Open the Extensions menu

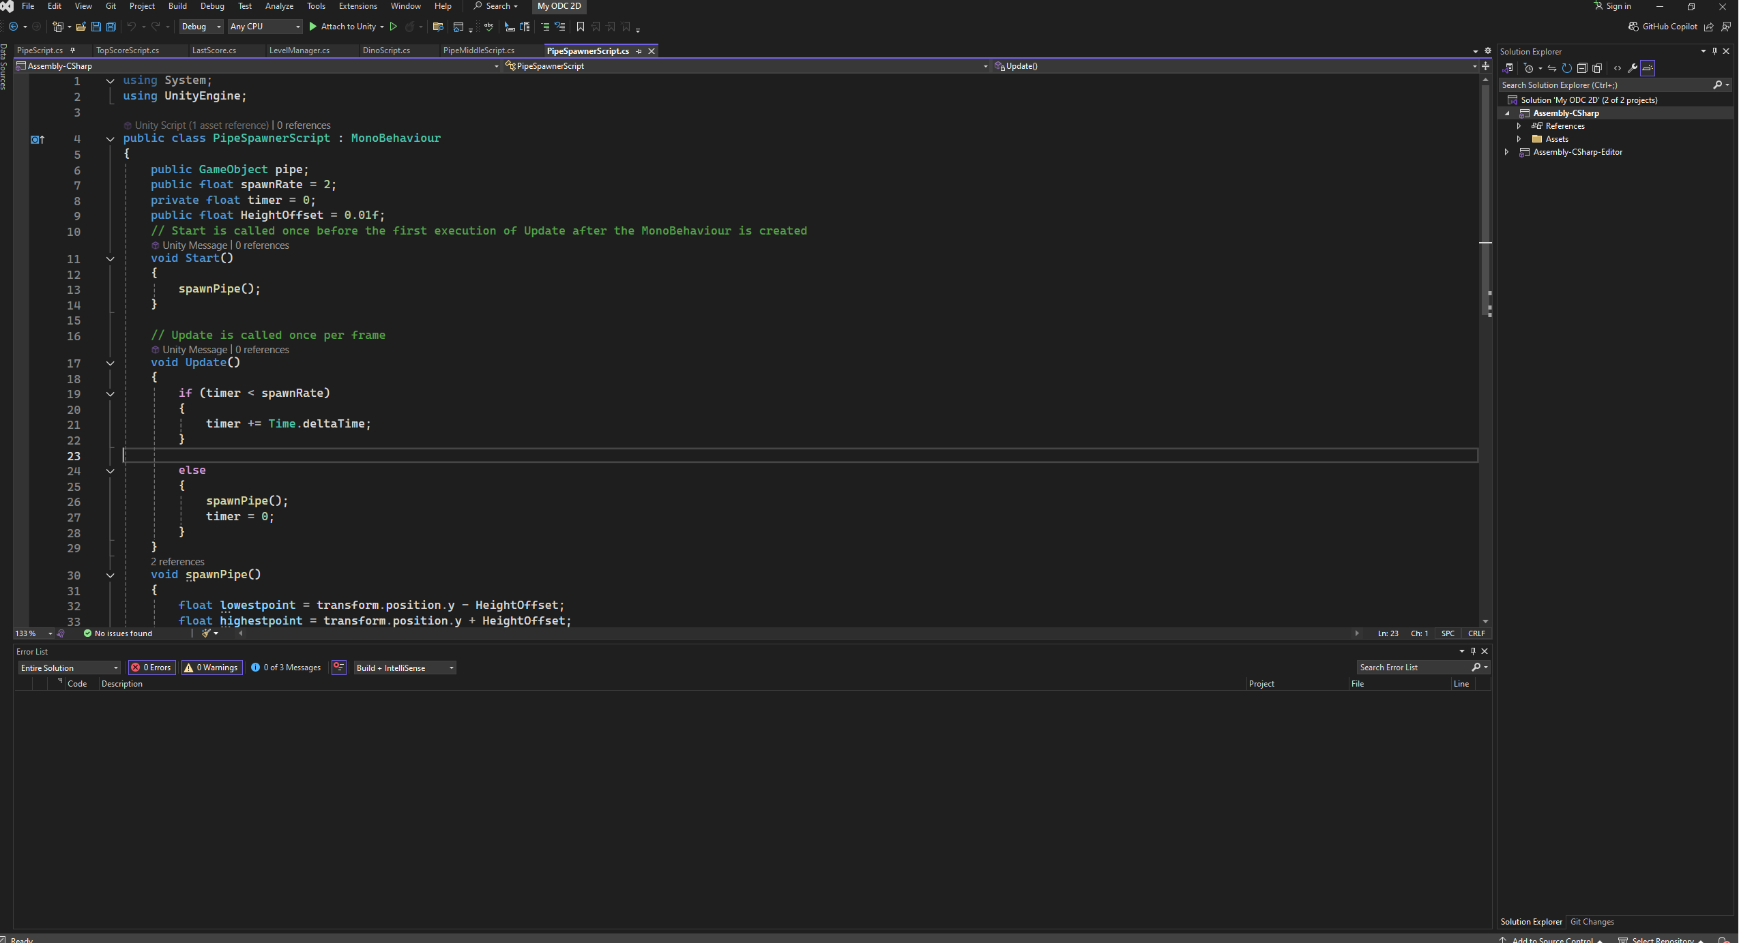pos(357,6)
